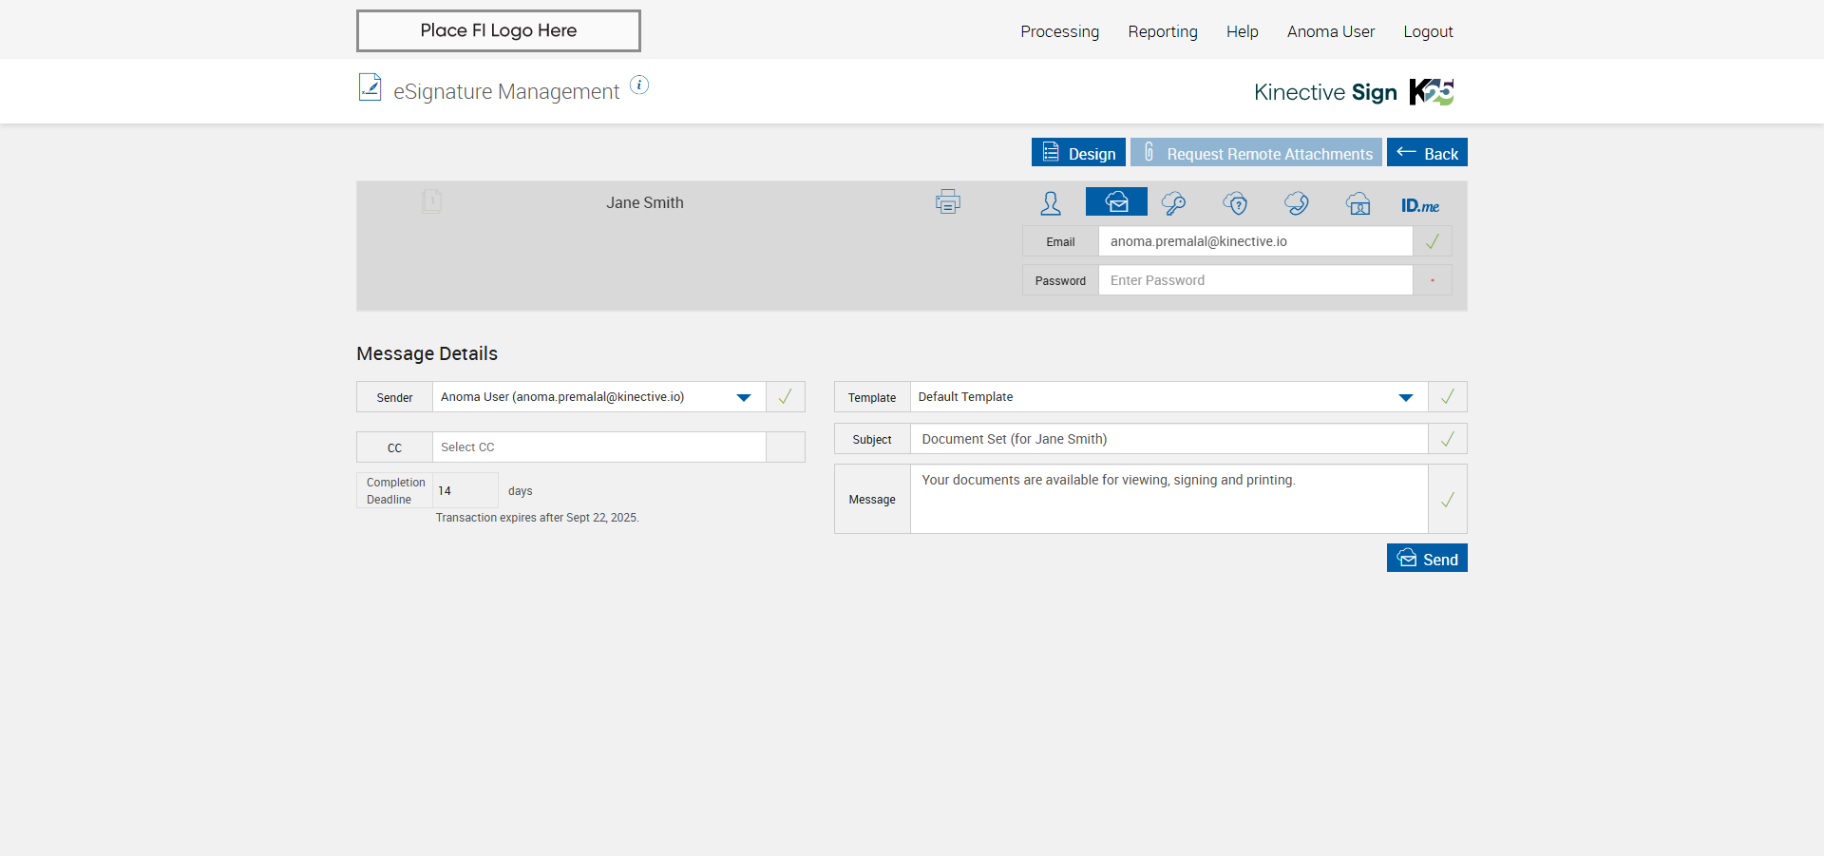Open the Select CC field
1824x856 pixels.
coord(598,447)
